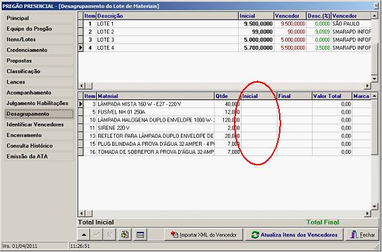Click the Descrição column header in lots grid
Viewport: 382px width, 252px height.
167,16
